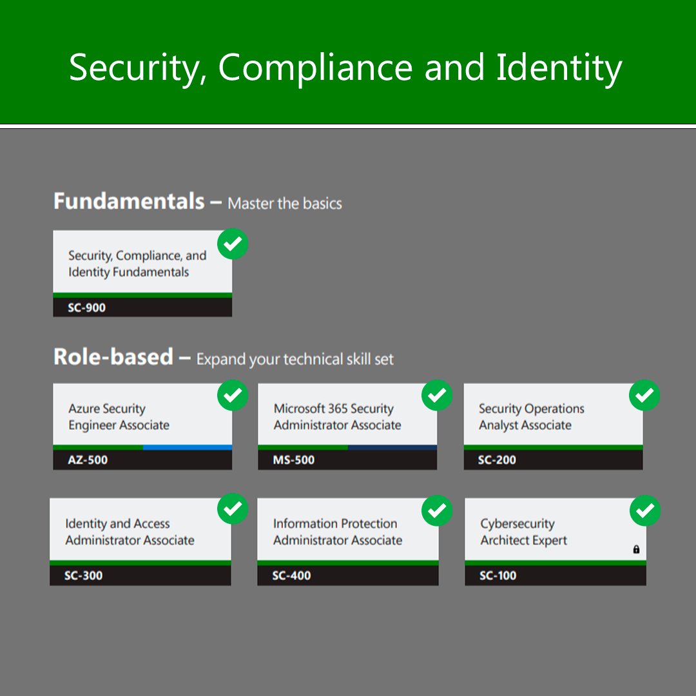Click the green checkmark on SC-200 card
The height and width of the screenshot is (696, 696).
pos(644,395)
